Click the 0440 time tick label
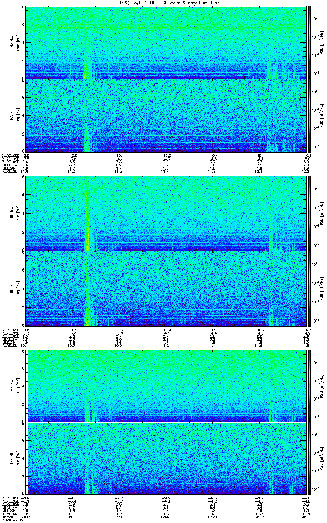327x523 pixels. (x=119, y=517)
